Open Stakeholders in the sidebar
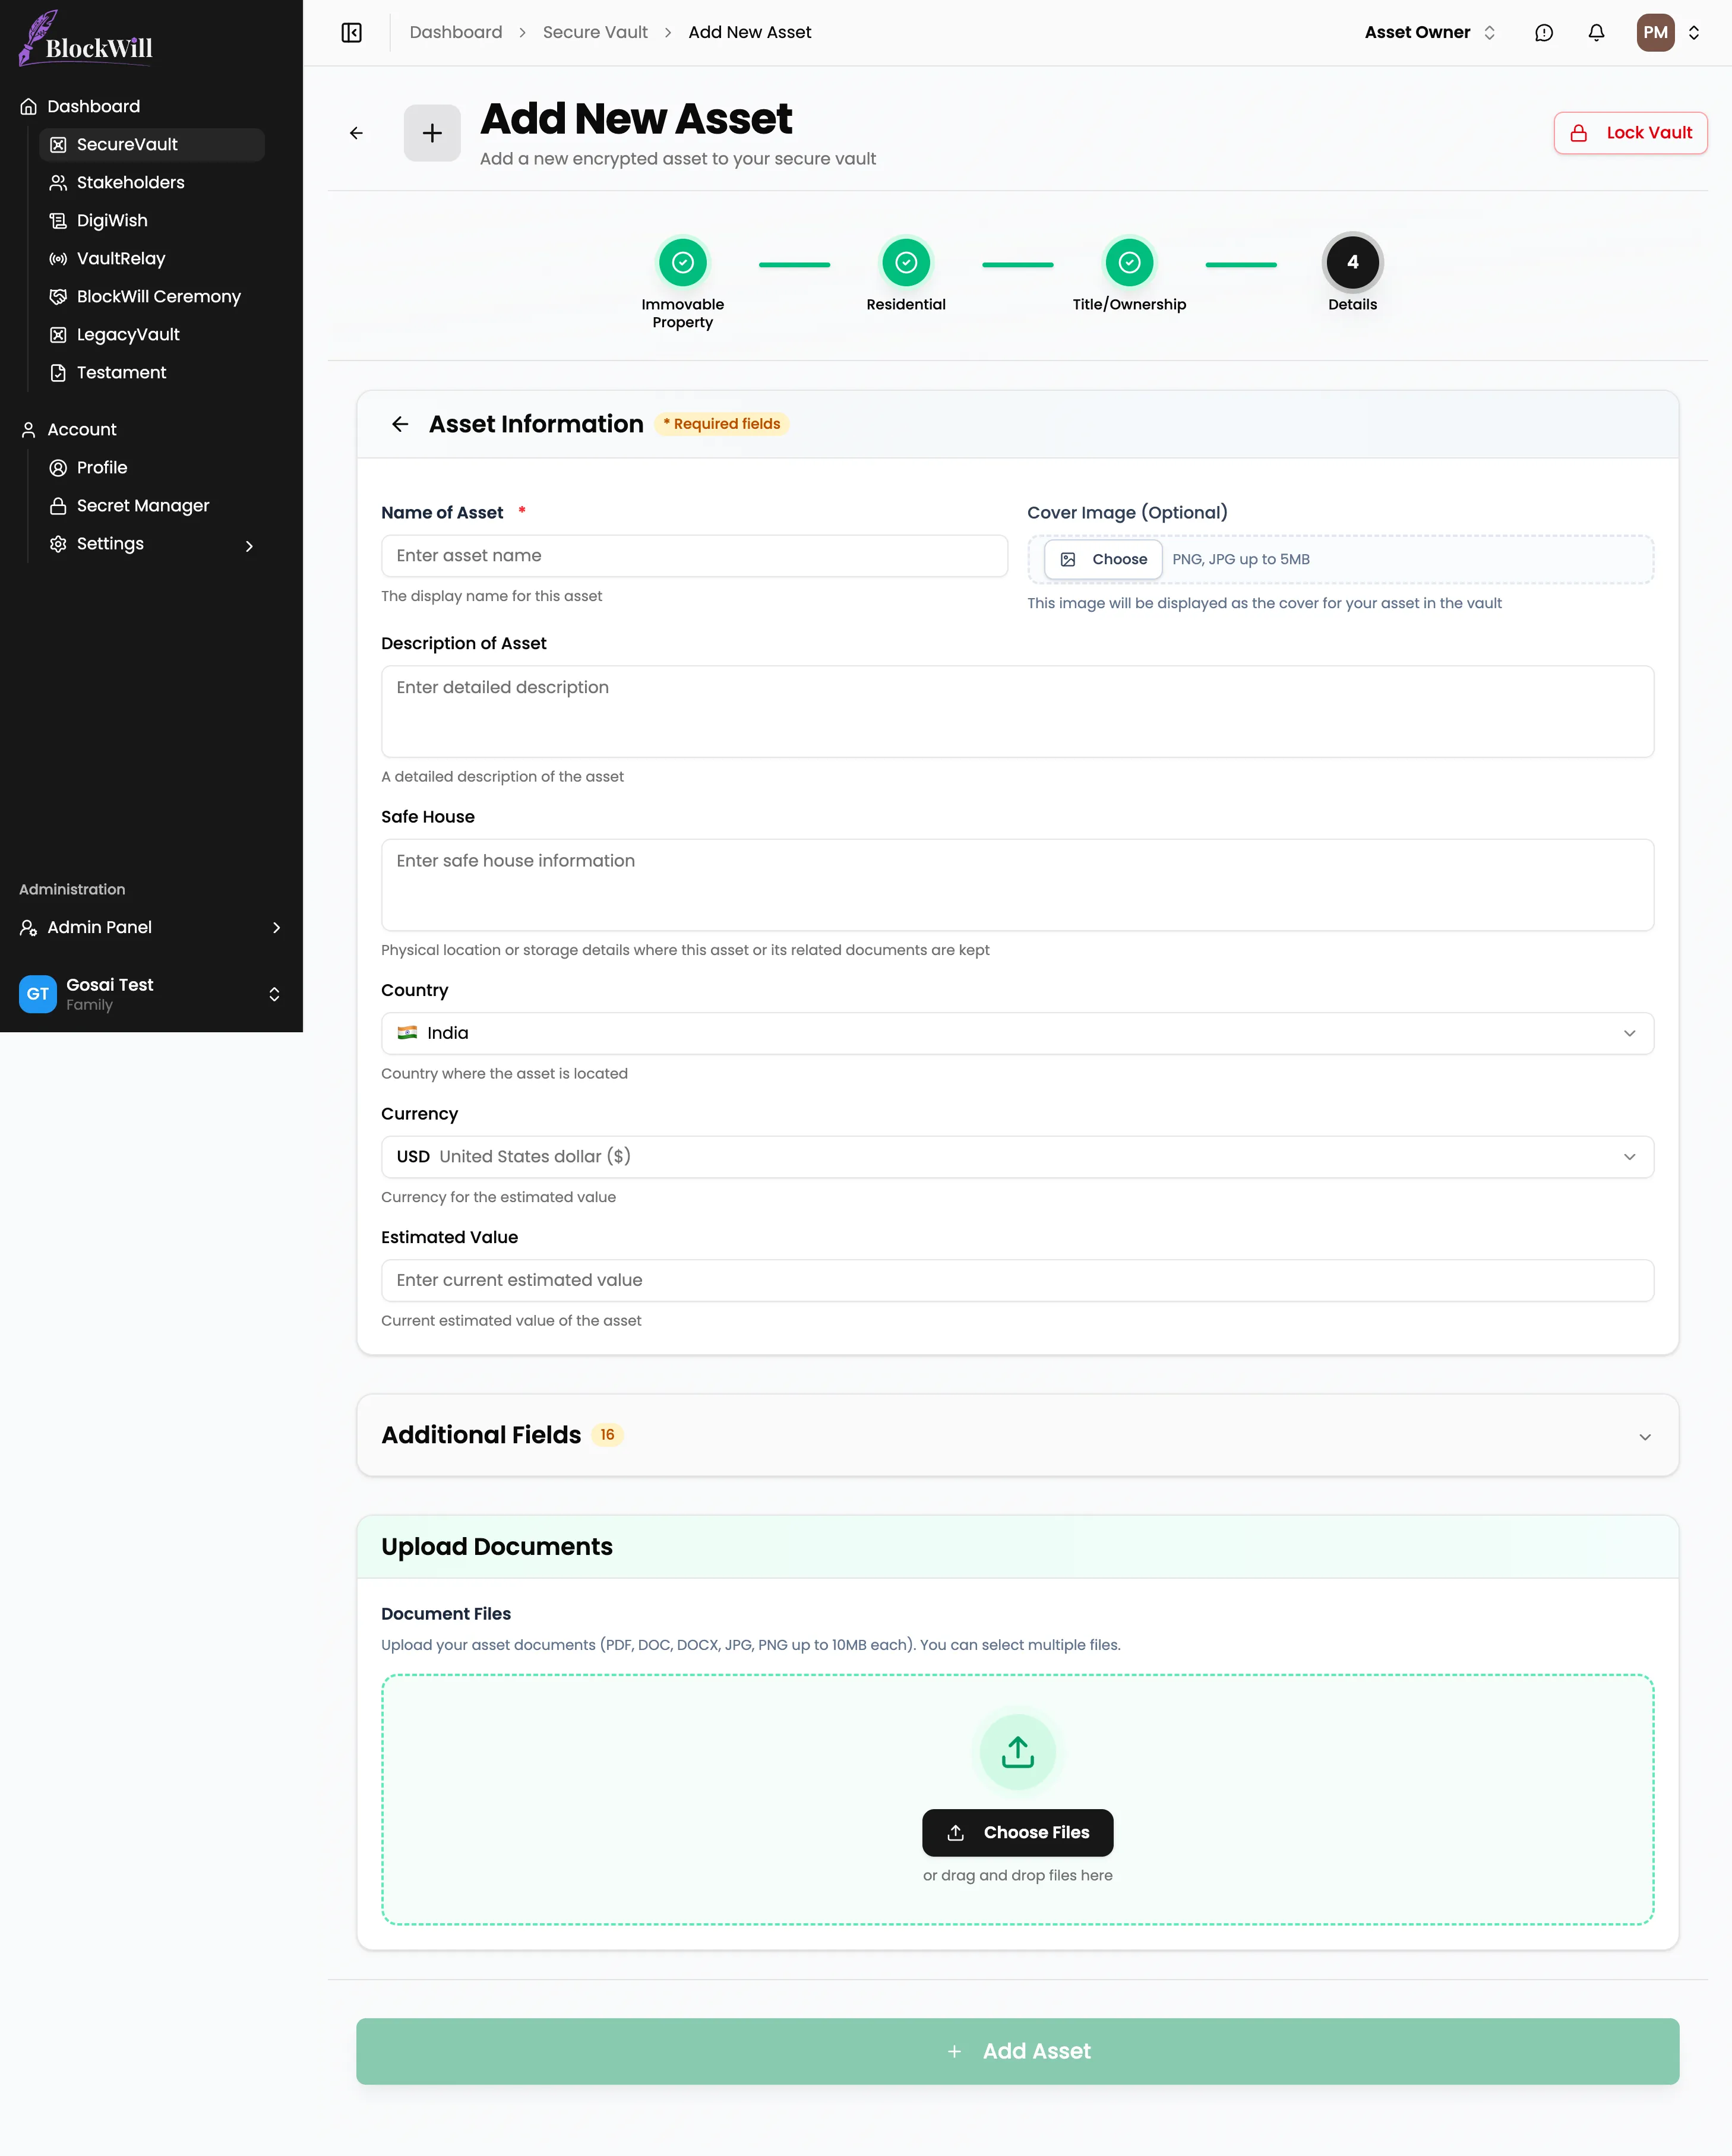The height and width of the screenshot is (2156, 1732). [x=130, y=182]
